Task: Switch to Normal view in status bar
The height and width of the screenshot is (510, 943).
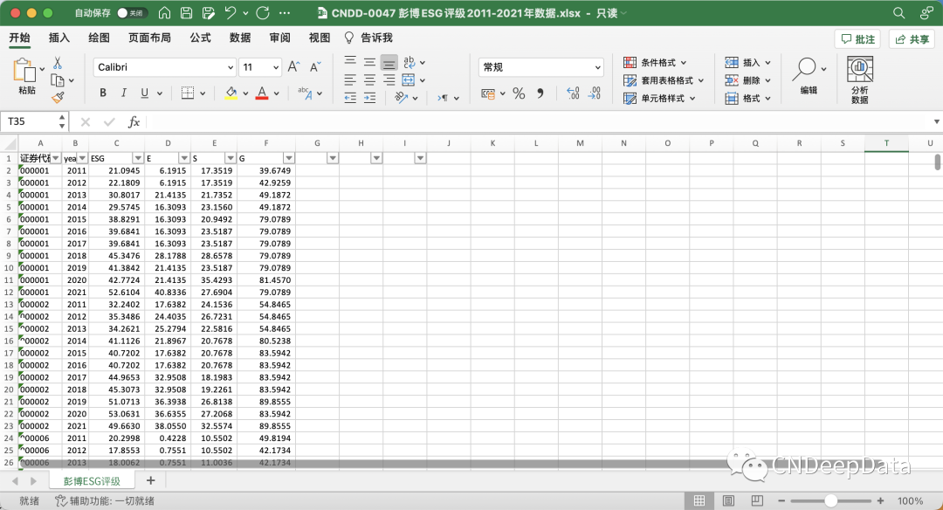Action: [699, 500]
